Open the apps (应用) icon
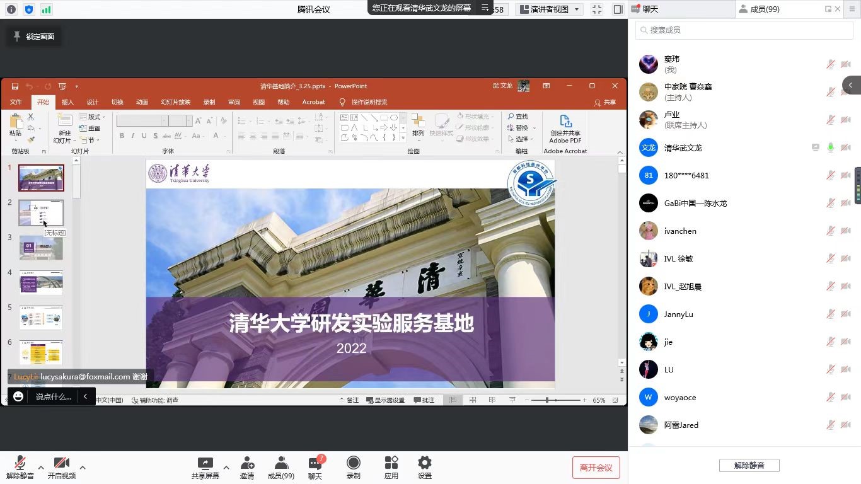Viewport: 861px width, 484px height. pos(391,464)
